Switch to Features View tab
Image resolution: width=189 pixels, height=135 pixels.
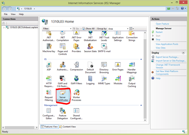click(50, 127)
